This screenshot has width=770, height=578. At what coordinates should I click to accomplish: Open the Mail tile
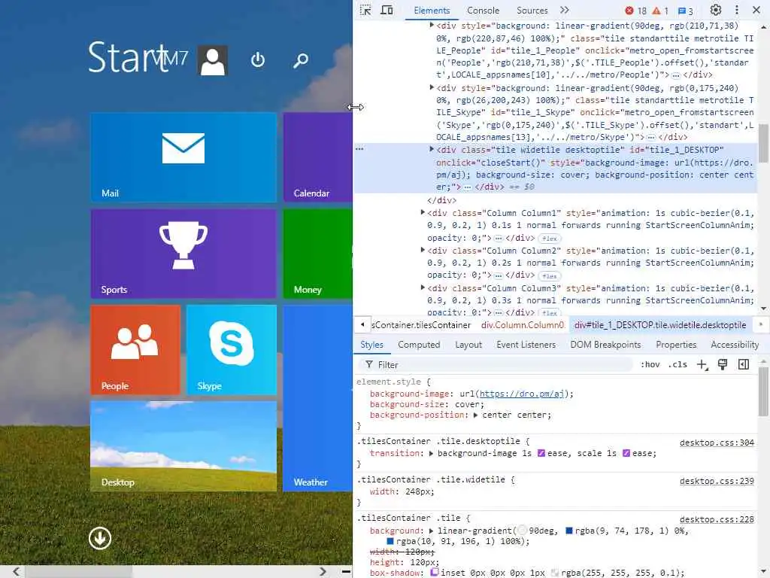[x=183, y=157]
